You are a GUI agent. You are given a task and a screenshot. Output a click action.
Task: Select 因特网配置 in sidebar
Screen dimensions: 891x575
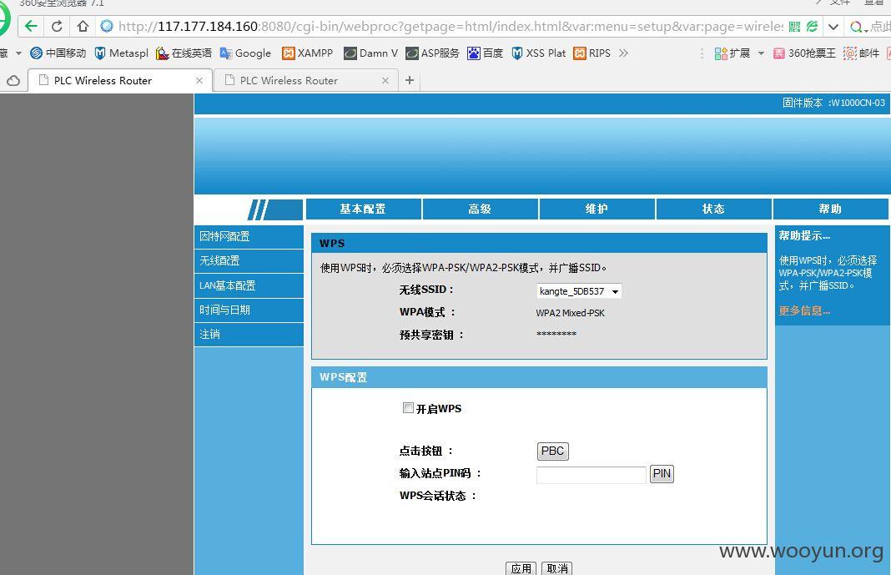[249, 236]
